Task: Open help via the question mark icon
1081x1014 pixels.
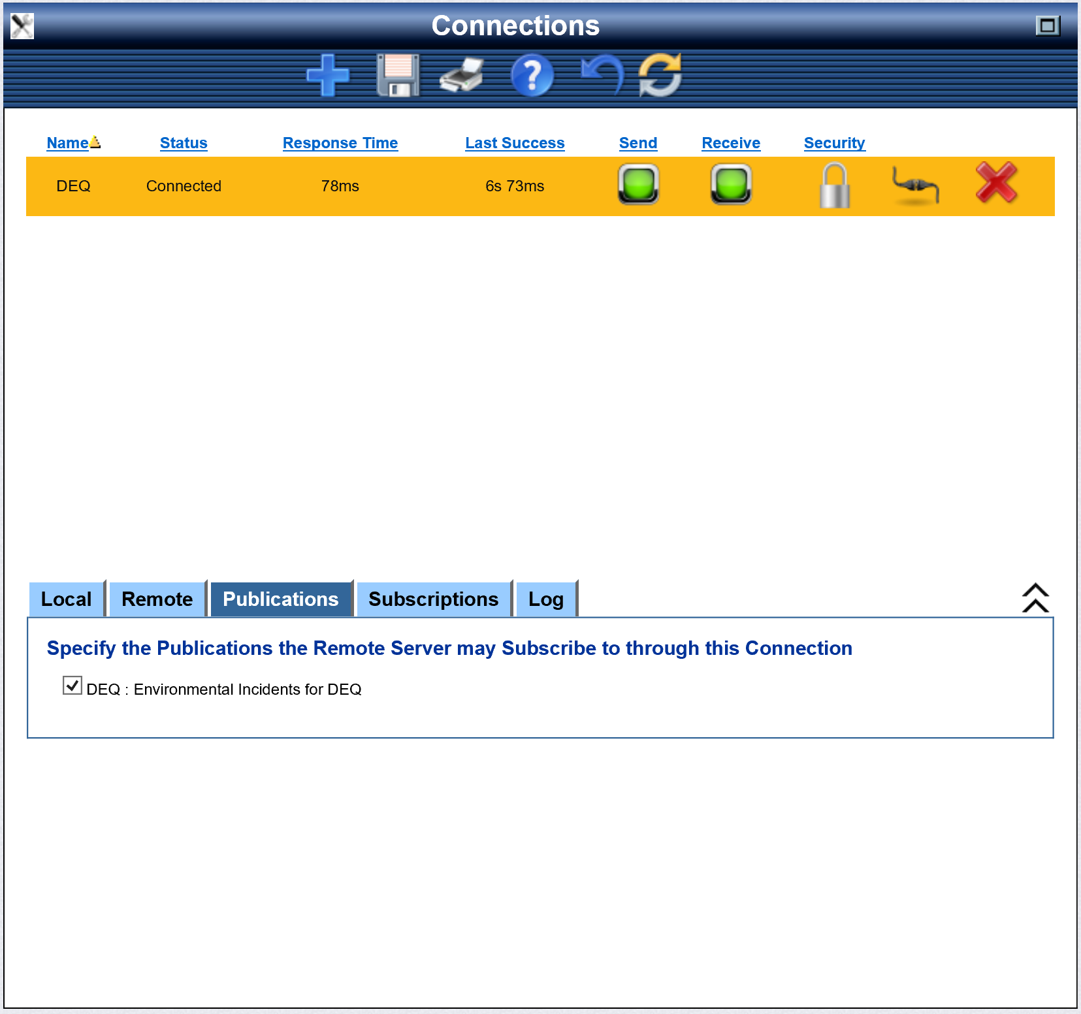Action: pyautogui.click(x=532, y=76)
